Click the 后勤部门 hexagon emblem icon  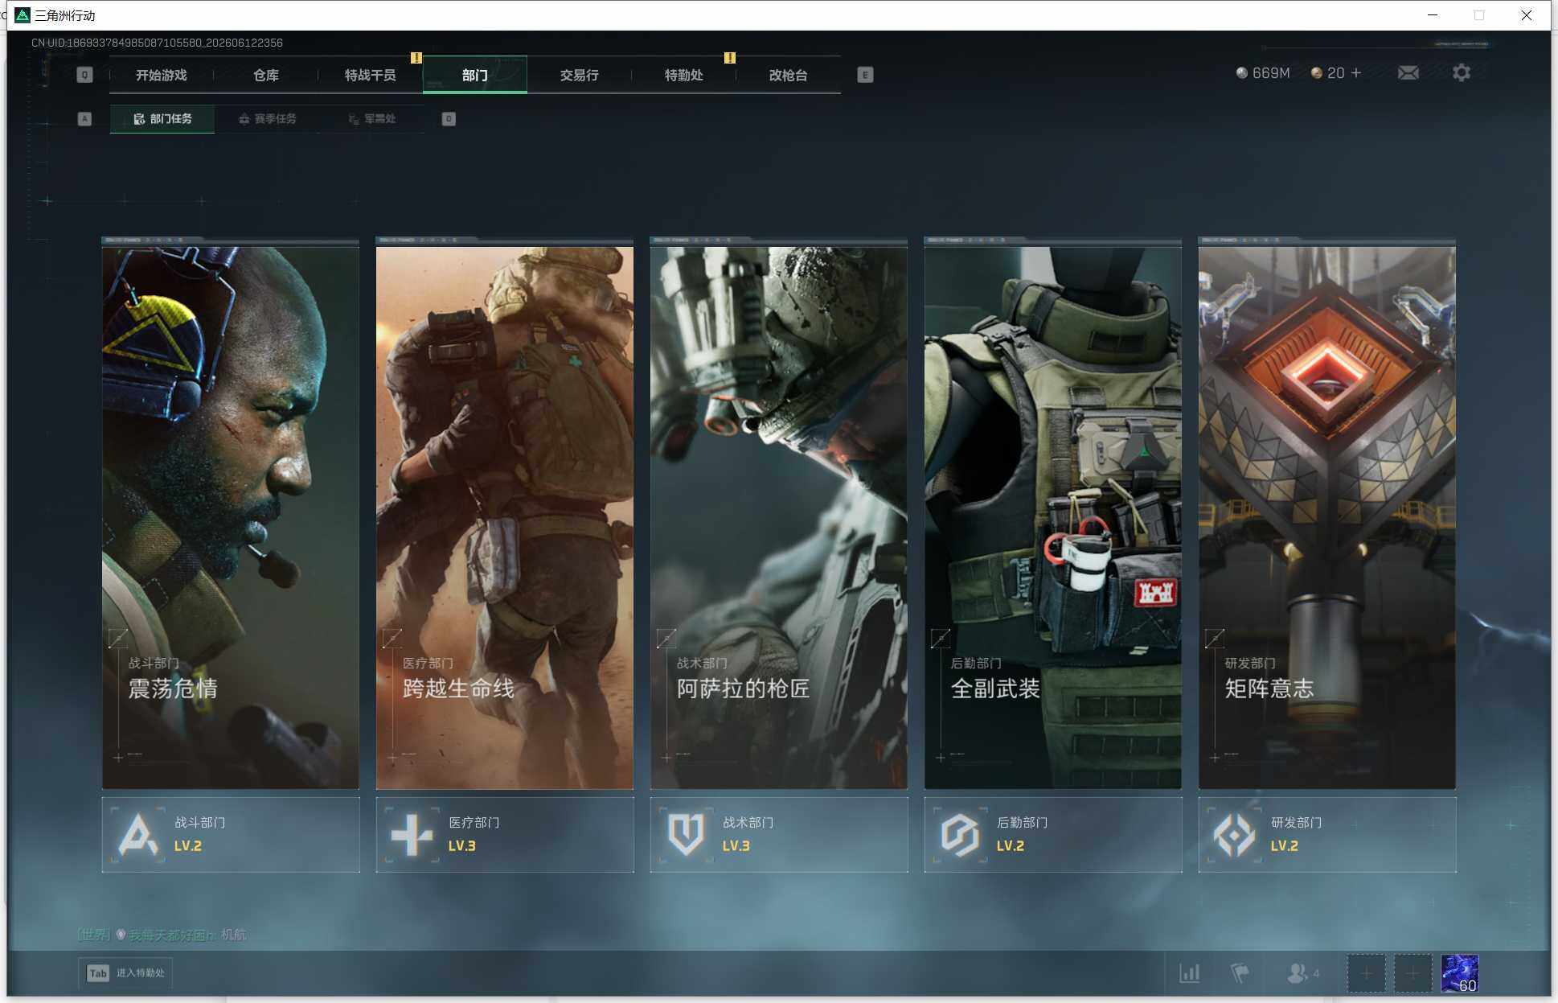(961, 834)
